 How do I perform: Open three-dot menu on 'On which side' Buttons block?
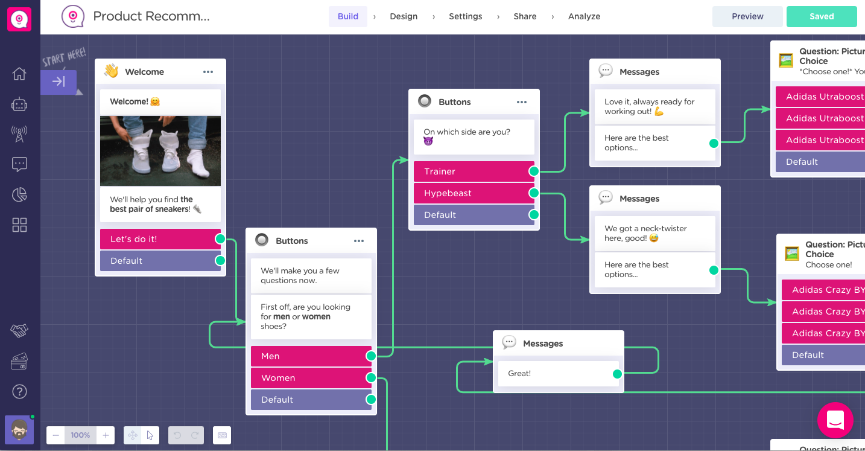click(522, 102)
